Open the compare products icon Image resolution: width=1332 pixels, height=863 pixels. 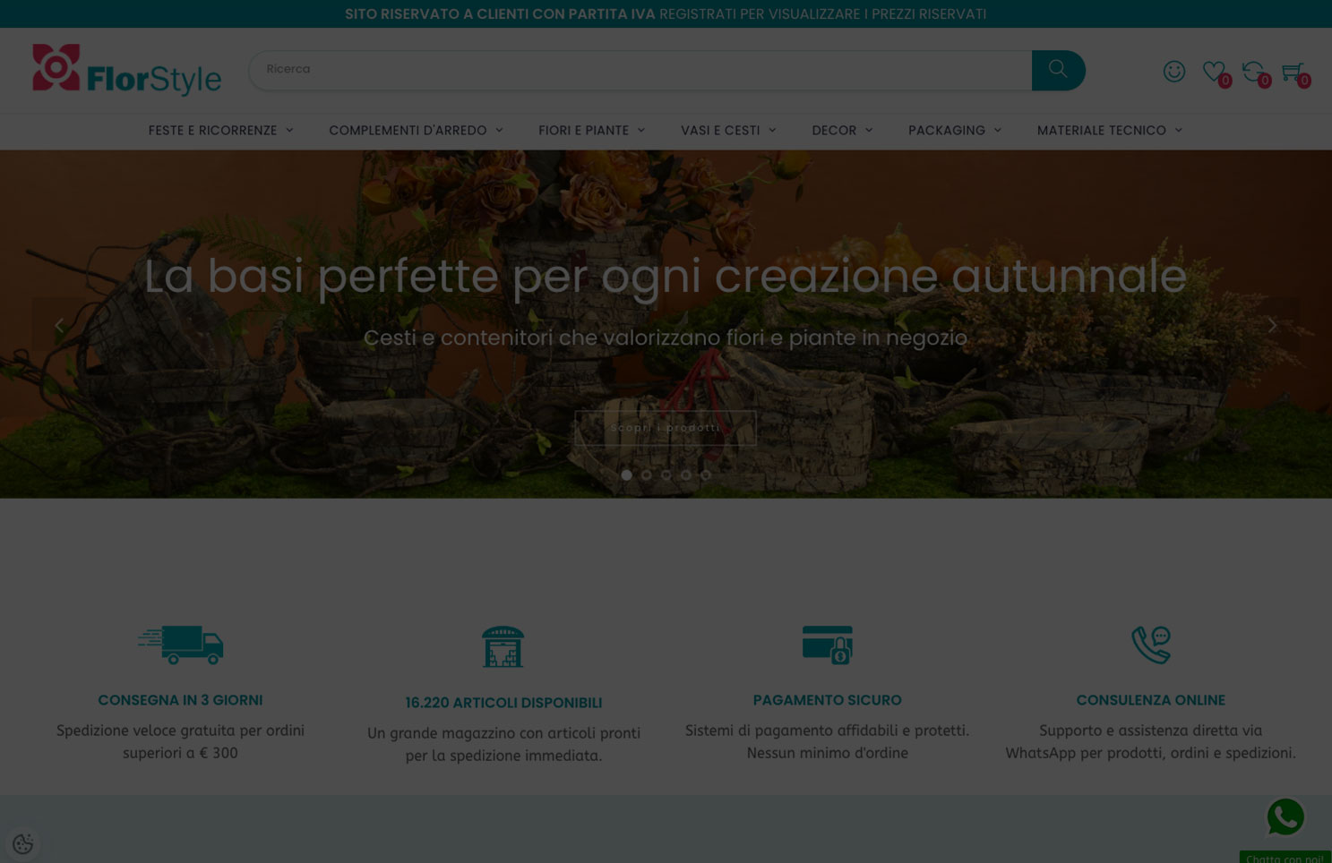click(x=1253, y=72)
